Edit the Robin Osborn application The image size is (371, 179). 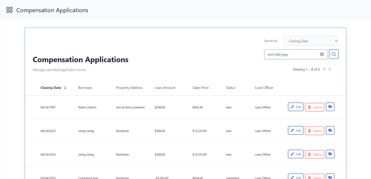[x=296, y=107]
